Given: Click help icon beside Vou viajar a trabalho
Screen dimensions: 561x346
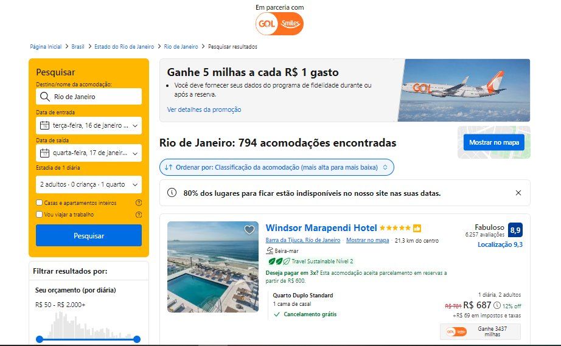Looking at the screenshot, I should (139, 215).
